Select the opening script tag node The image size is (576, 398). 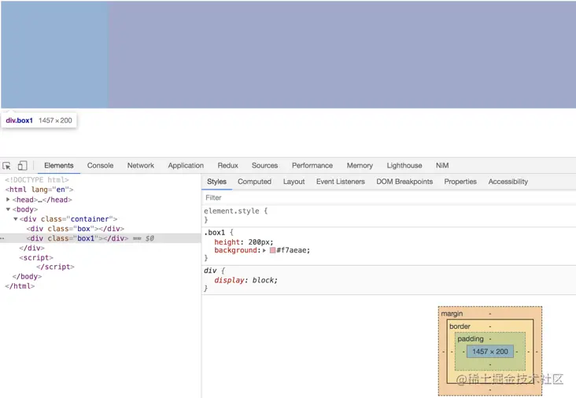36,258
